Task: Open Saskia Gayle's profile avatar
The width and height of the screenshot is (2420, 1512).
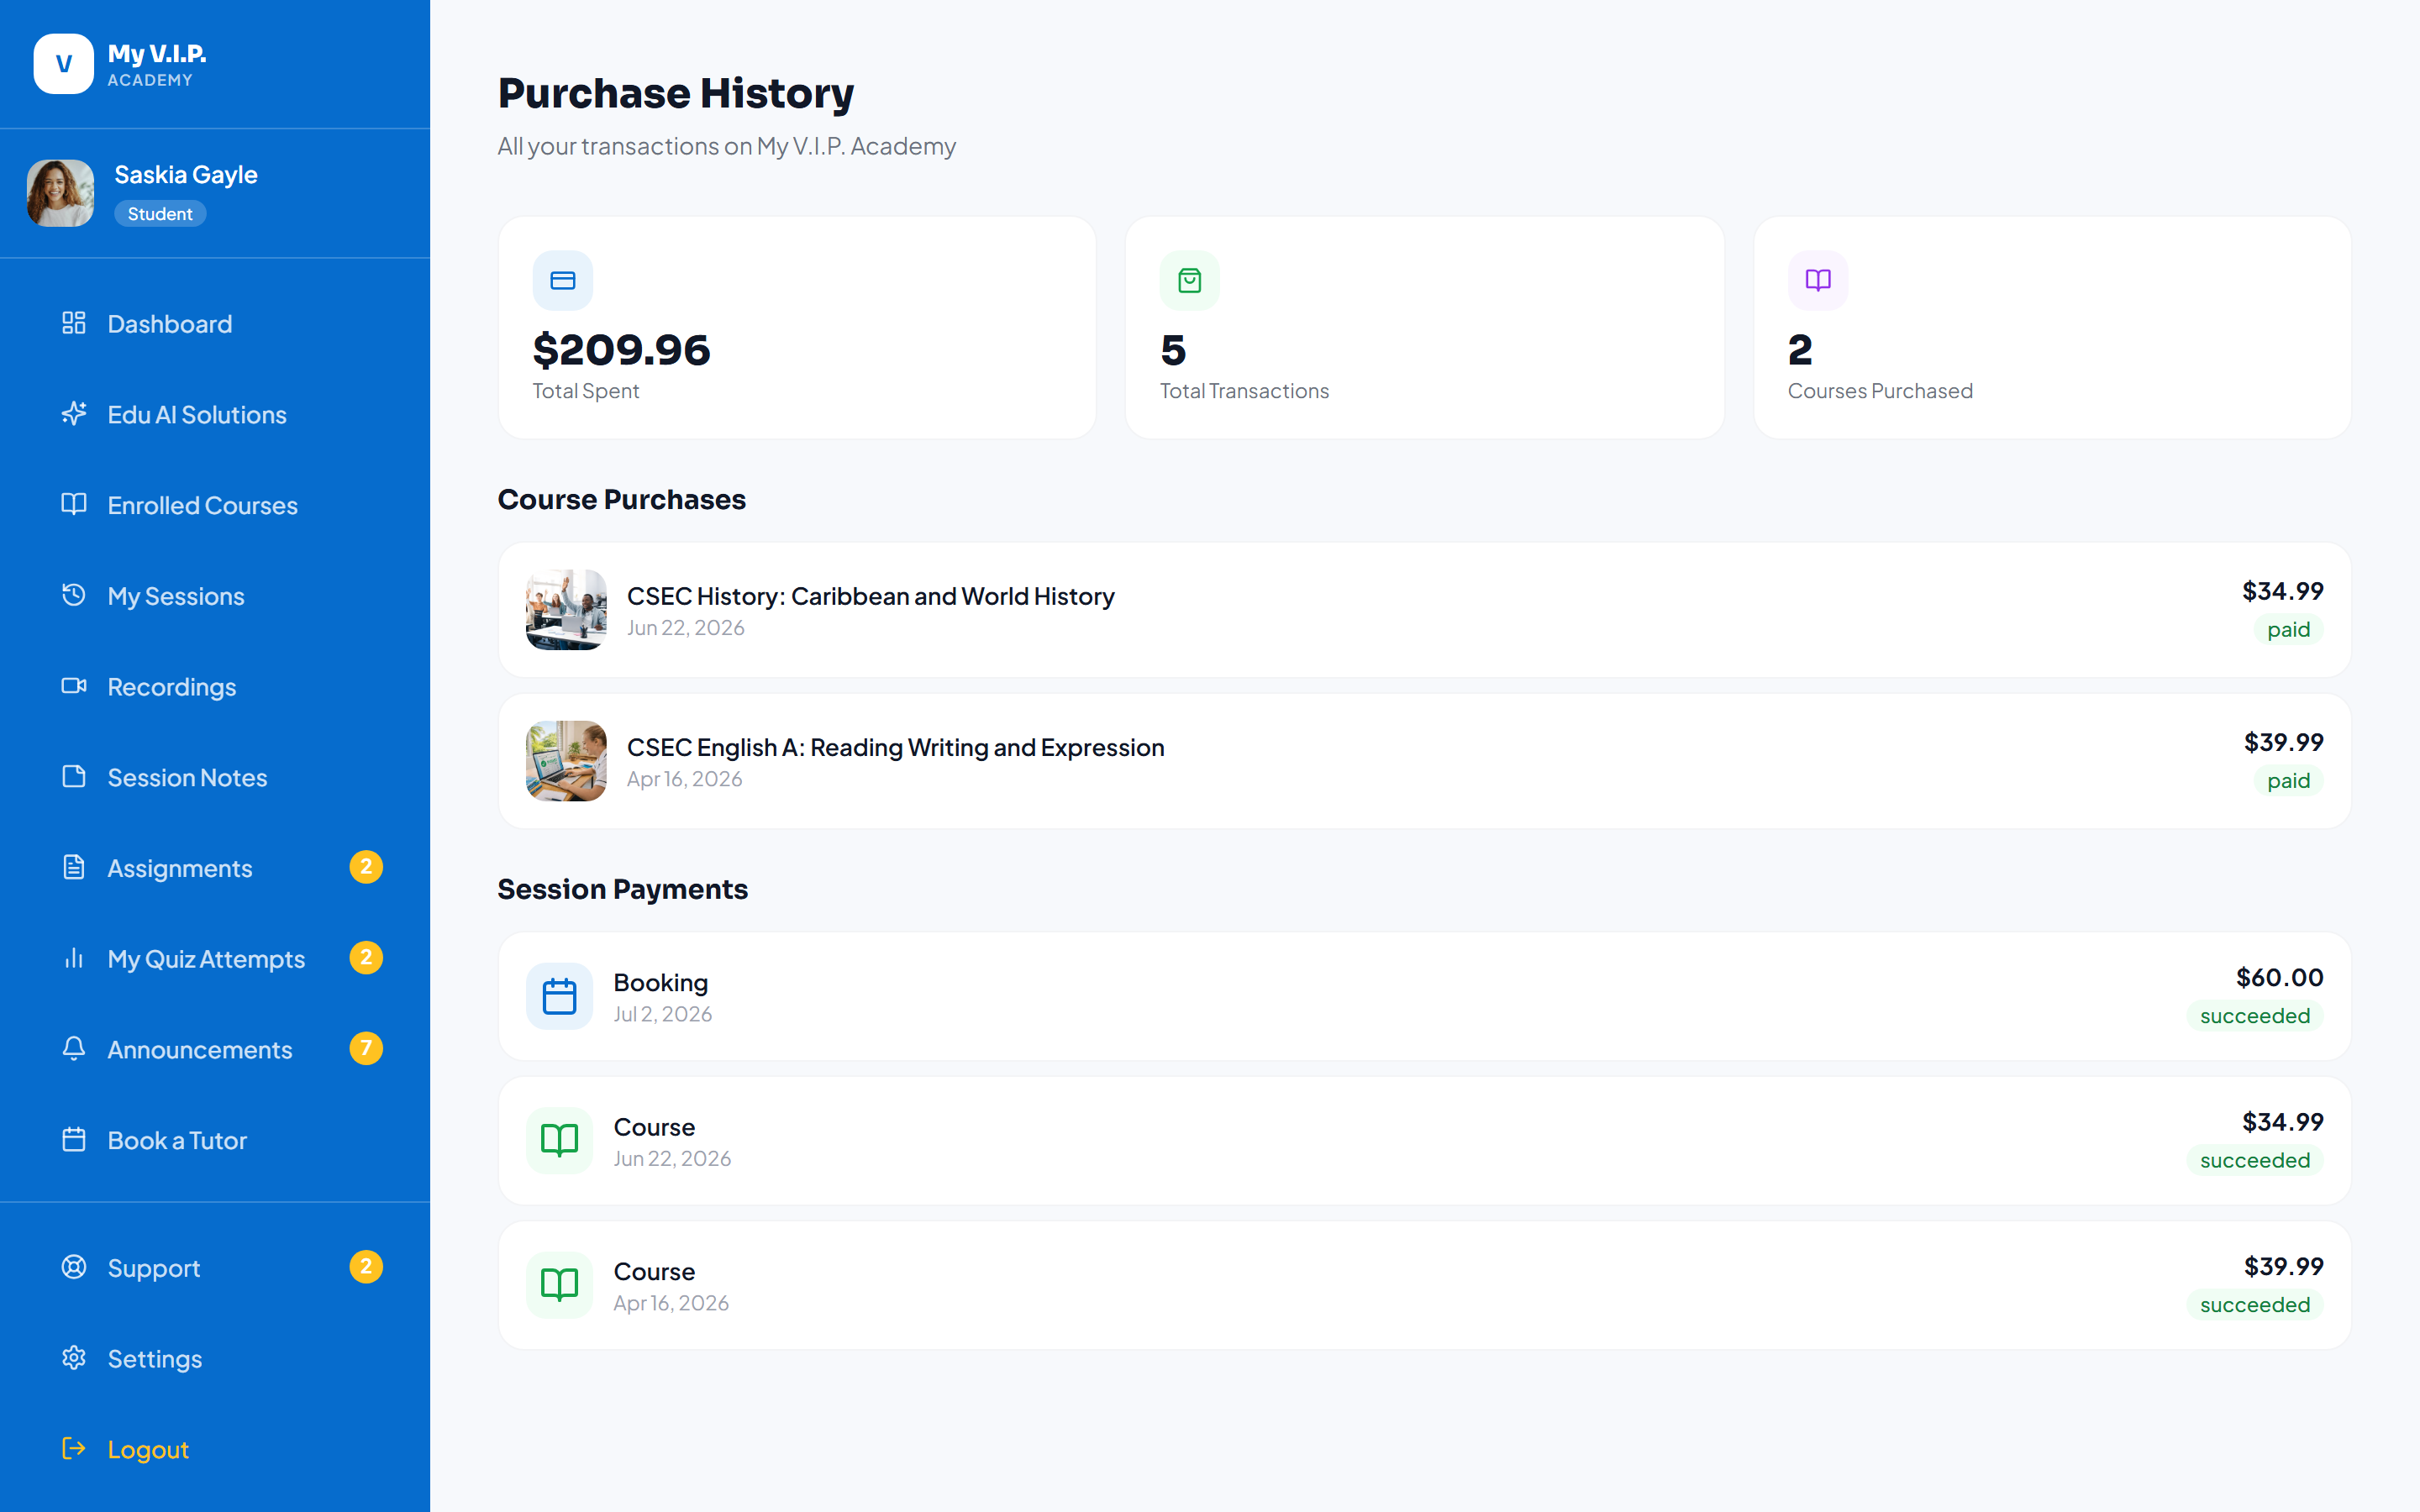Action: coord(60,193)
